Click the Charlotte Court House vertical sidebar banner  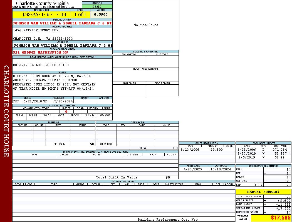(x=6, y=111)
